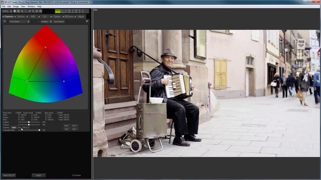This screenshot has width=321, height=180.
Task: Open the HSPe color model dropdown
Action: click(x=8, y=11)
